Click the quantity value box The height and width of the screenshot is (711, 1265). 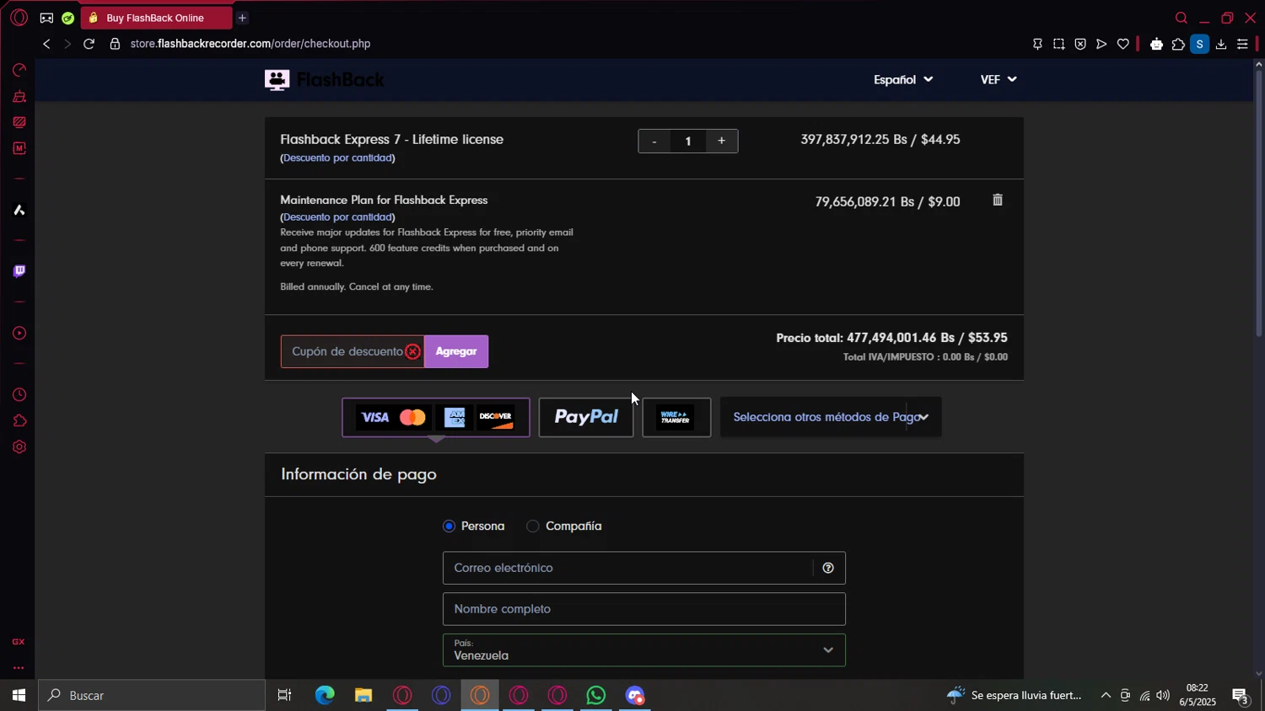[688, 141]
